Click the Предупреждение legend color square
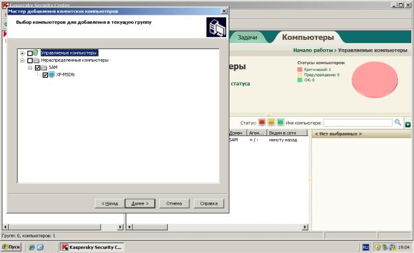 pos(300,75)
